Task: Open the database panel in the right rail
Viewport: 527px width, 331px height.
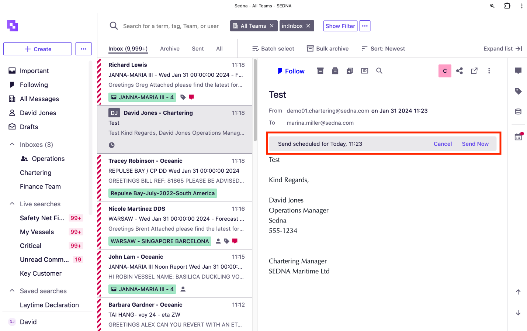Action: [518, 111]
